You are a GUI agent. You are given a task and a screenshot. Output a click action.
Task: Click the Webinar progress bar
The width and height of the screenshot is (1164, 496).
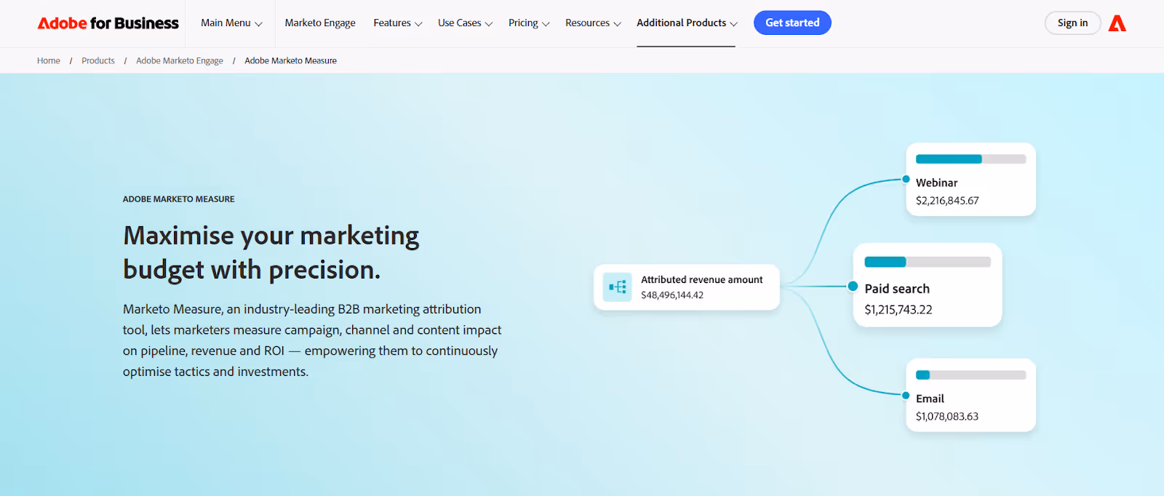970,159
